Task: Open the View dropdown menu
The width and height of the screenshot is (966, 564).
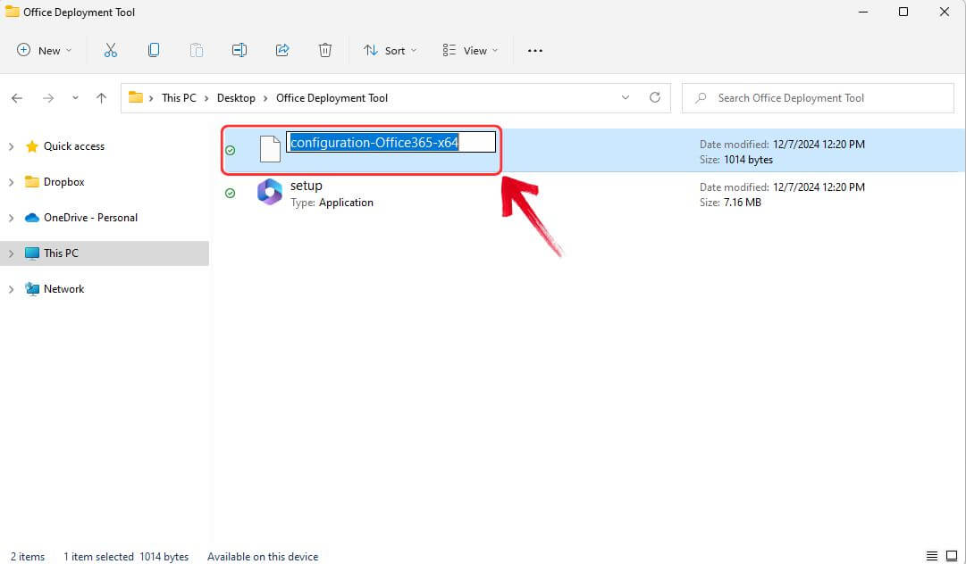Action: pyautogui.click(x=469, y=51)
